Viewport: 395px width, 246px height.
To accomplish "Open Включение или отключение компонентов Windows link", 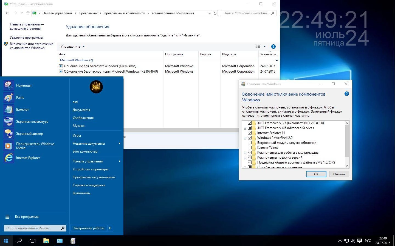I will 32,46.
